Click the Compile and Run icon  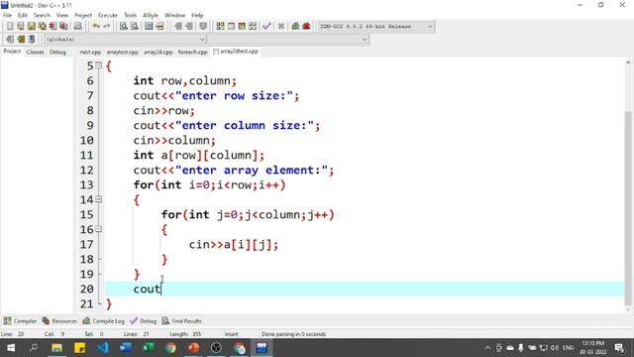tap(242, 27)
